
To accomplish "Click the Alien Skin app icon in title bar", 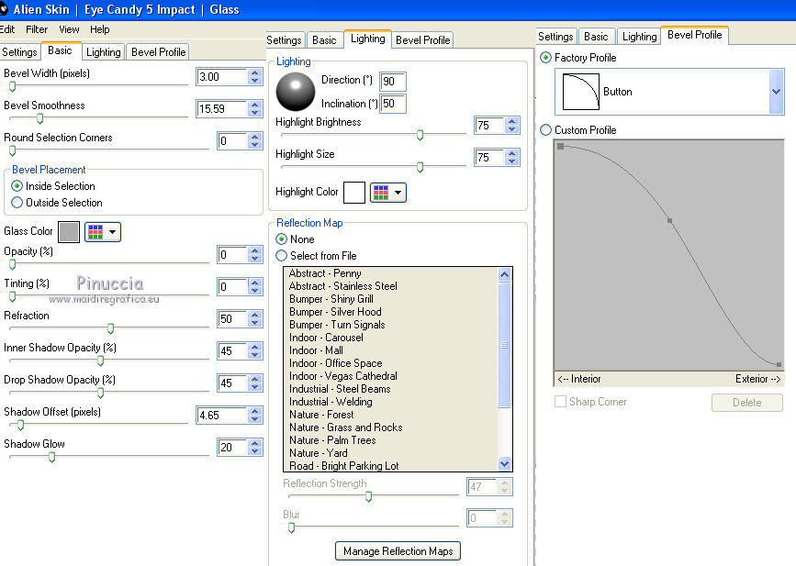I will click(x=5, y=9).
